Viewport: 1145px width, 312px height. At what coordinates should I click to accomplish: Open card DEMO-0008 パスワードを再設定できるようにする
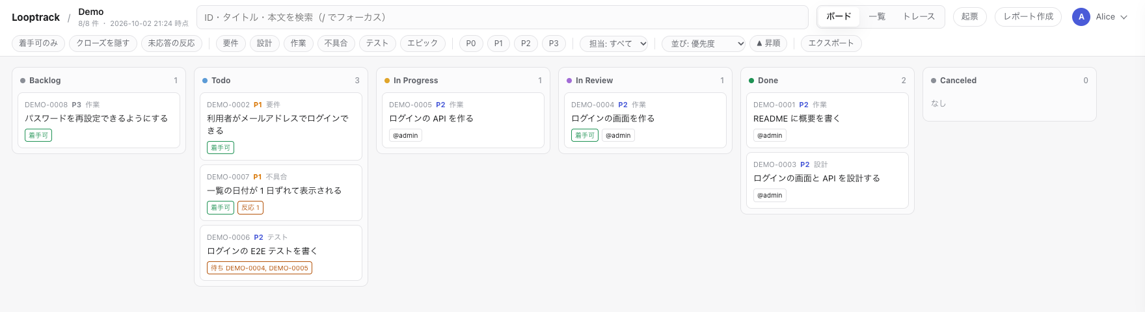click(x=99, y=120)
